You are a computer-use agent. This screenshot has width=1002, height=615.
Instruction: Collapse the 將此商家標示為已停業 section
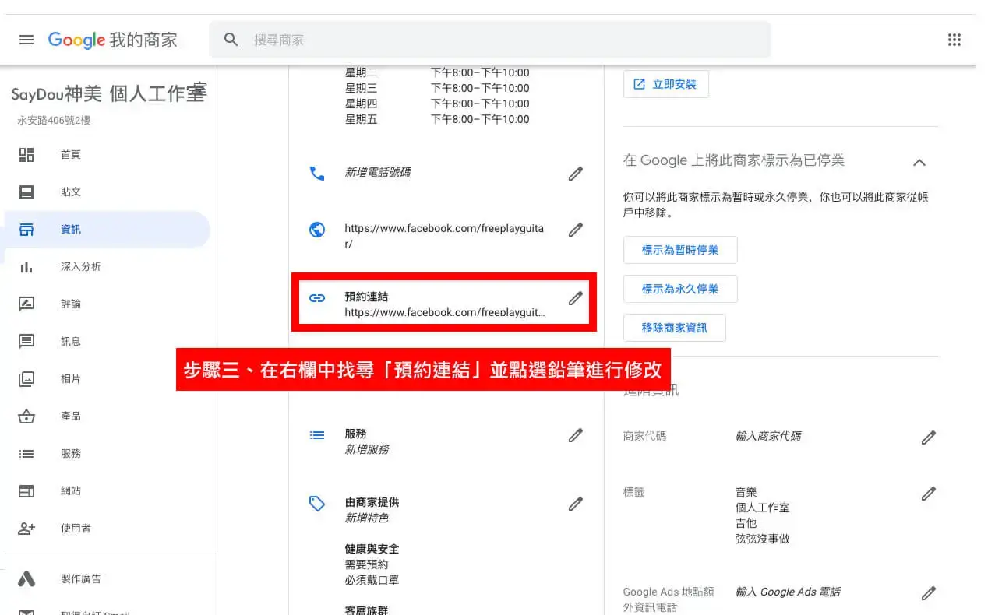point(919,163)
